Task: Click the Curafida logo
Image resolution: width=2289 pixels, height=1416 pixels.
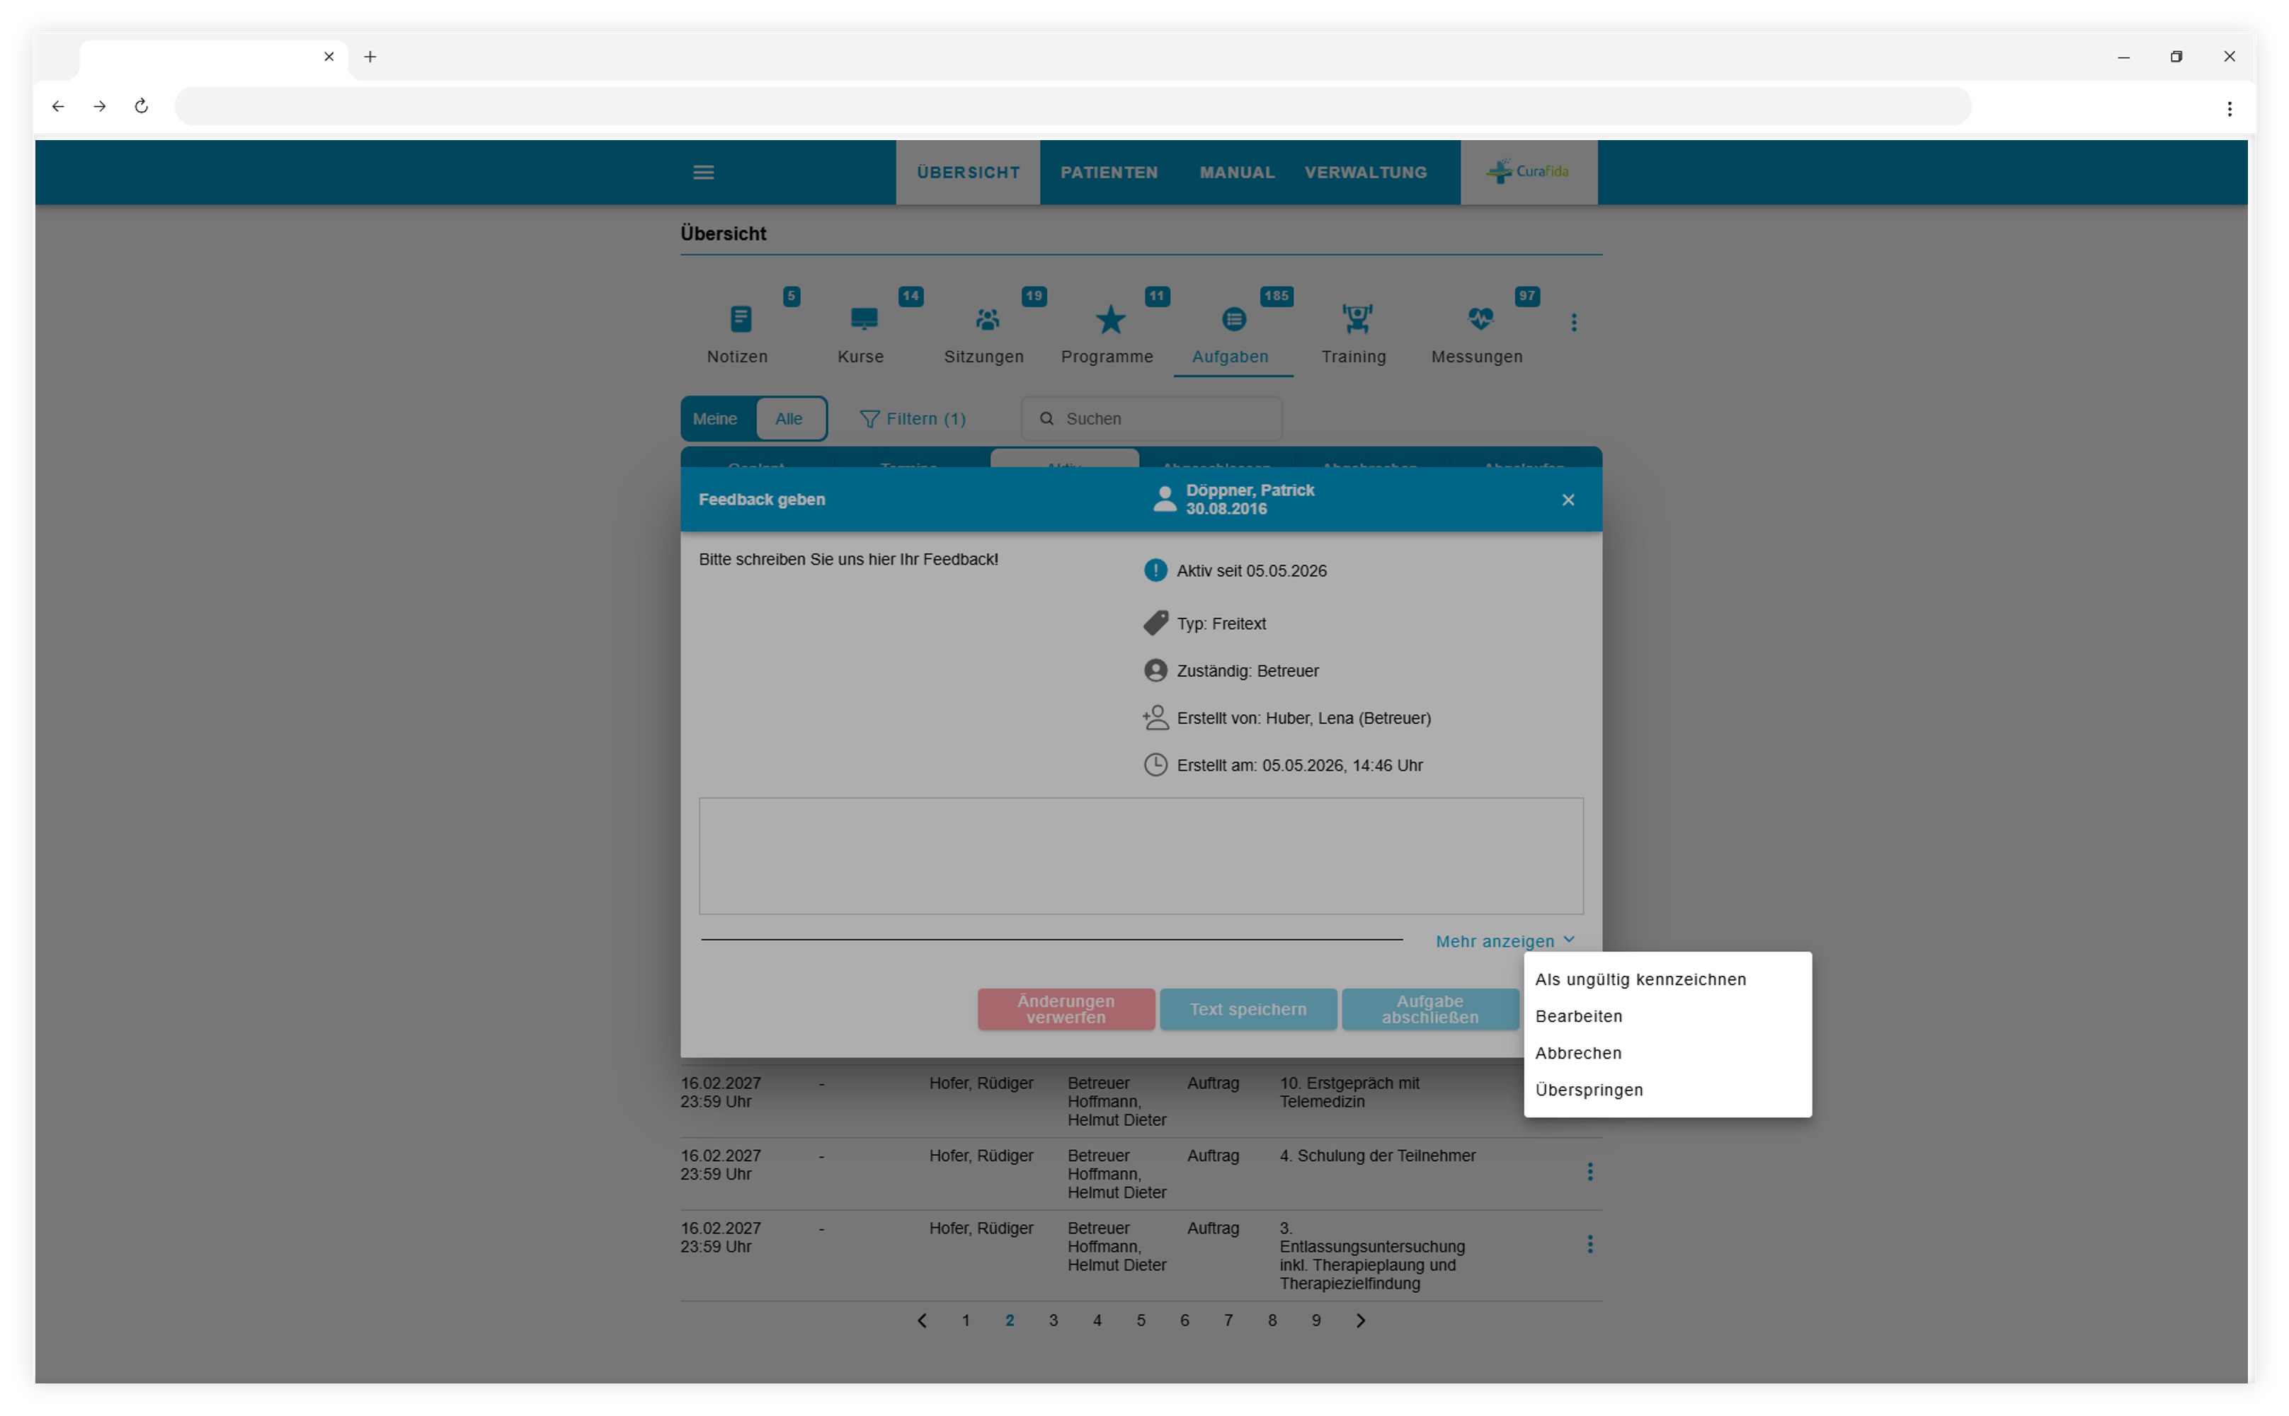Action: 1528,171
